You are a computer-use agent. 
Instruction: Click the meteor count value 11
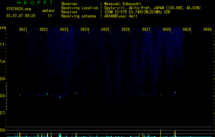50,16
